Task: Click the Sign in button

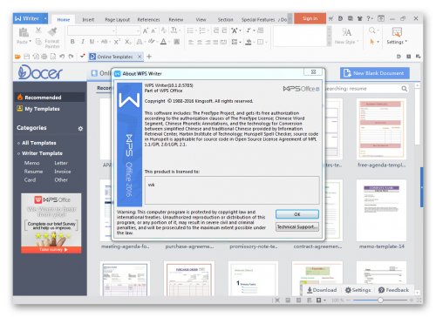Action: 310,18
